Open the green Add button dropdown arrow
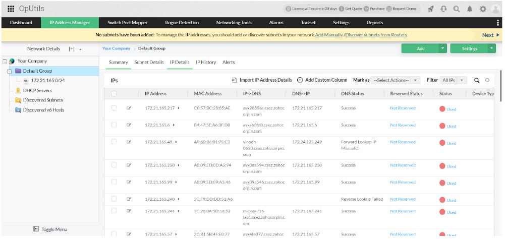The width and height of the screenshot is (505, 239). (x=443, y=48)
